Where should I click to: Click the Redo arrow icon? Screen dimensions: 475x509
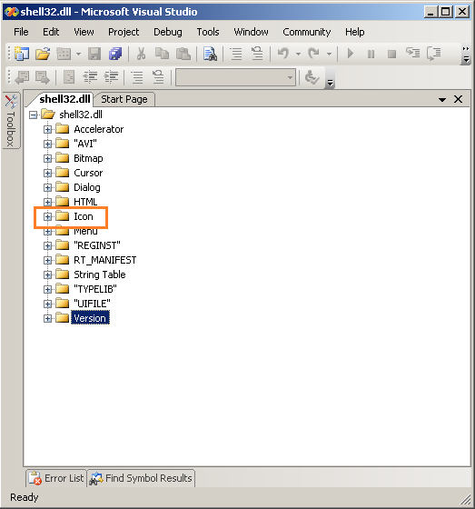(313, 53)
